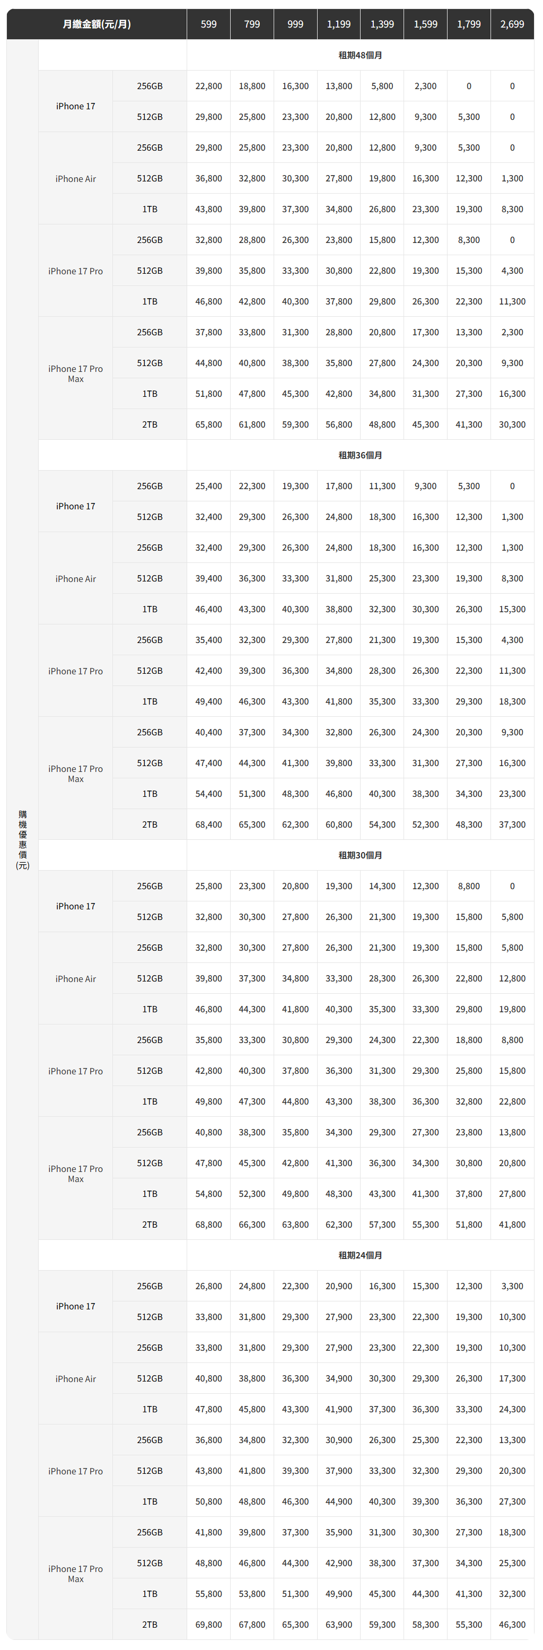Click iPhone 17 Pro Max label in 24-month section
Image resolution: width=543 pixels, height=1650 pixels.
[x=75, y=1574]
